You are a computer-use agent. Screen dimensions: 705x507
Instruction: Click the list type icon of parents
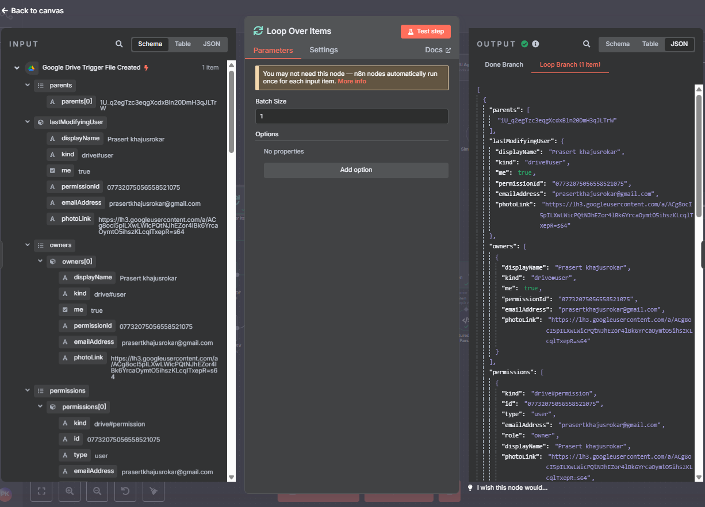click(40, 86)
